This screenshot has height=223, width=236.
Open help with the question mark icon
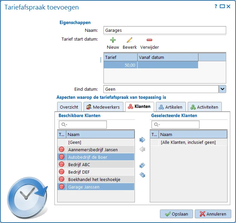[x=216, y=6]
